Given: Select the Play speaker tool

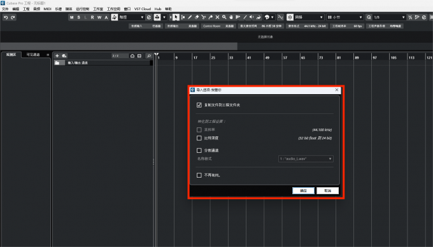Looking at the screenshot, I should tap(252, 17).
